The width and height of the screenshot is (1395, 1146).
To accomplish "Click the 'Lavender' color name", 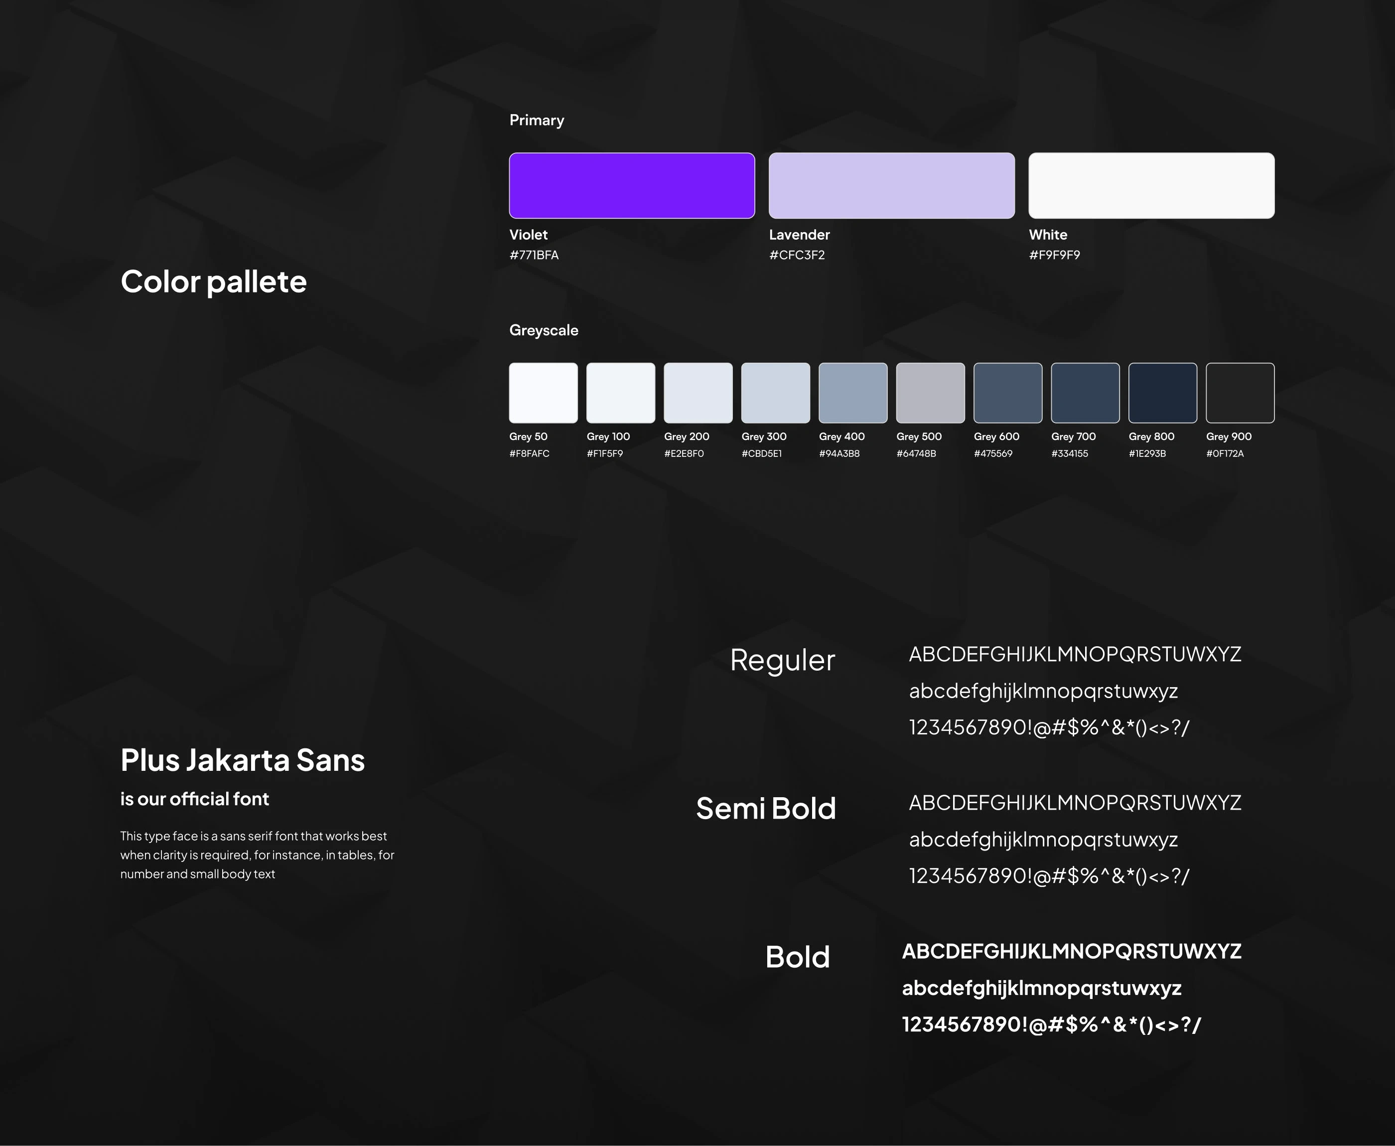I will pos(799,234).
